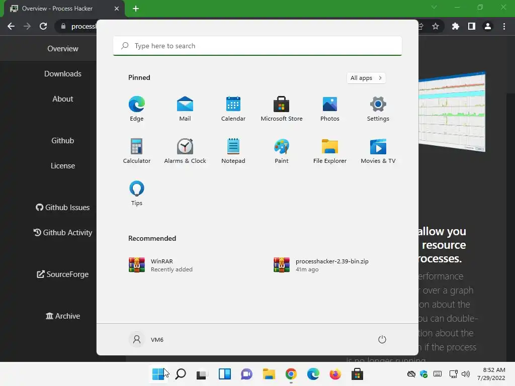The image size is (515, 386).
Task: Launch Firefox from the taskbar
Action: pyautogui.click(x=335, y=374)
